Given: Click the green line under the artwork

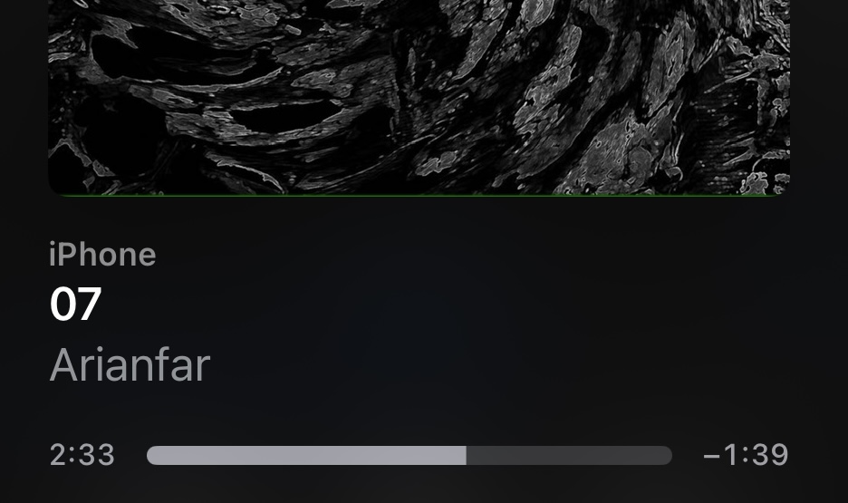Looking at the screenshot, I should (x=419, y=195).
